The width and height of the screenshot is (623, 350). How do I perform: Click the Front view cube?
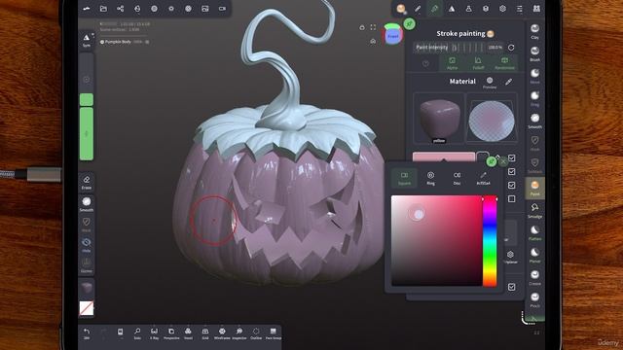[x=392, y=36]
